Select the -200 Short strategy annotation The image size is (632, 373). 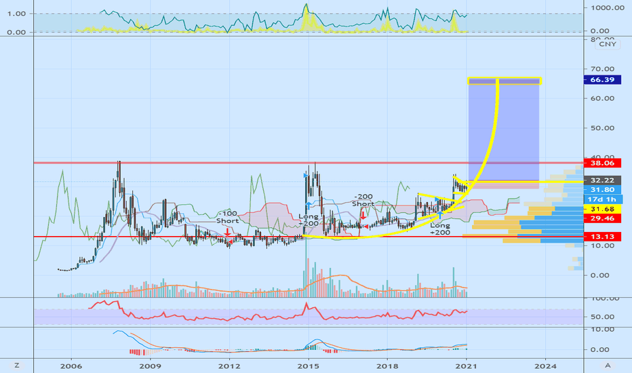pyautogui.click(x=363, y=200)
